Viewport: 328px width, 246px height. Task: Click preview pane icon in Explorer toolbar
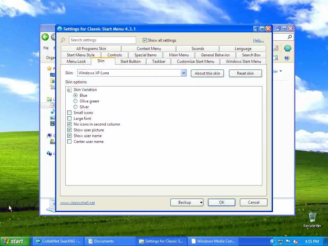pos(275,58)
